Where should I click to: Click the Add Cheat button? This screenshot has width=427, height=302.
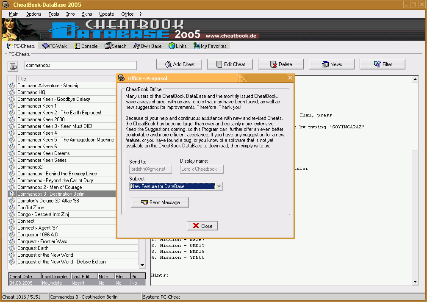pos(179,64)
